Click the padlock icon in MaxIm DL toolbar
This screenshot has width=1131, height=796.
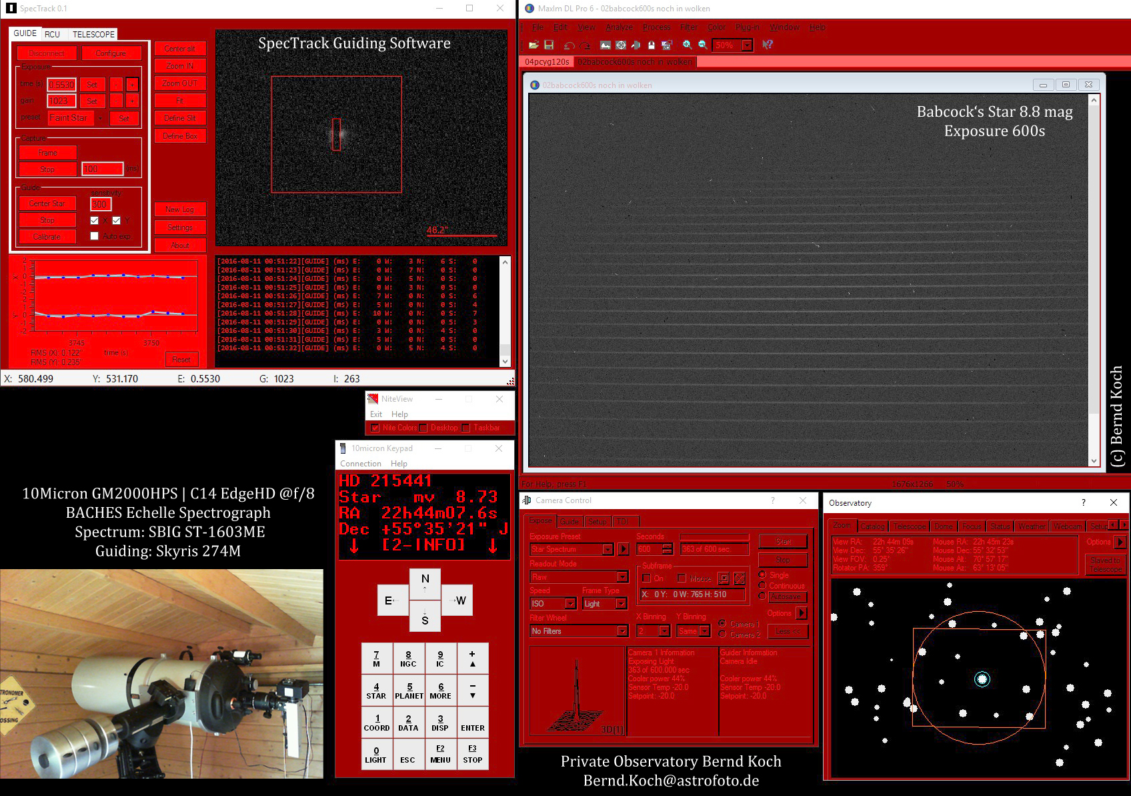coord(652,45)
